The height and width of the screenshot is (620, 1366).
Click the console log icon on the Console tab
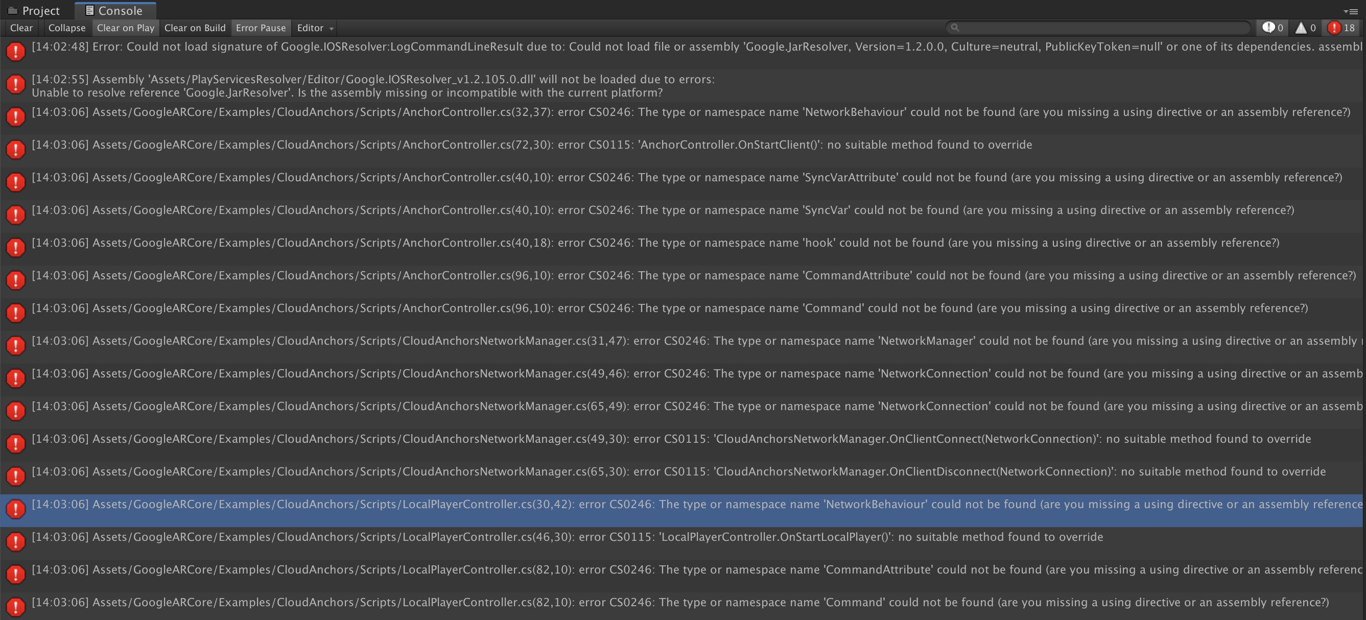pos(90,10)
